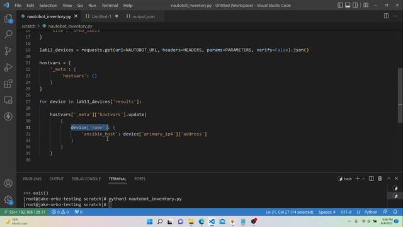Close the bottom panel
Screen dimensions: 403x227
coord(396,178)
